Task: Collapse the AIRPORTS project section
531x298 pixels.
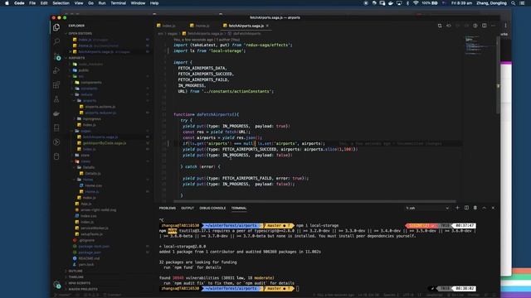Action: pyautogui.click(x=76, y=58)
